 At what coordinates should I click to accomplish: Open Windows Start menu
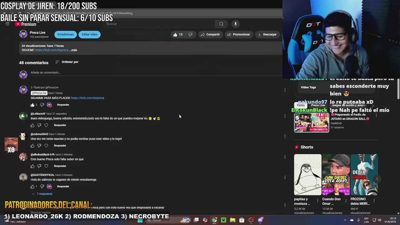point(140,220)
